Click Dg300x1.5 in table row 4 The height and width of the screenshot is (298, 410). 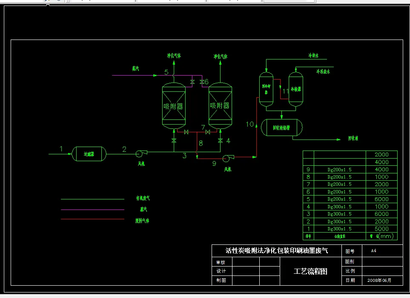(x=339, y=207)
